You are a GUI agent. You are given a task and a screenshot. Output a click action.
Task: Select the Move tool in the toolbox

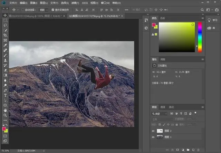tap(5, 16)
